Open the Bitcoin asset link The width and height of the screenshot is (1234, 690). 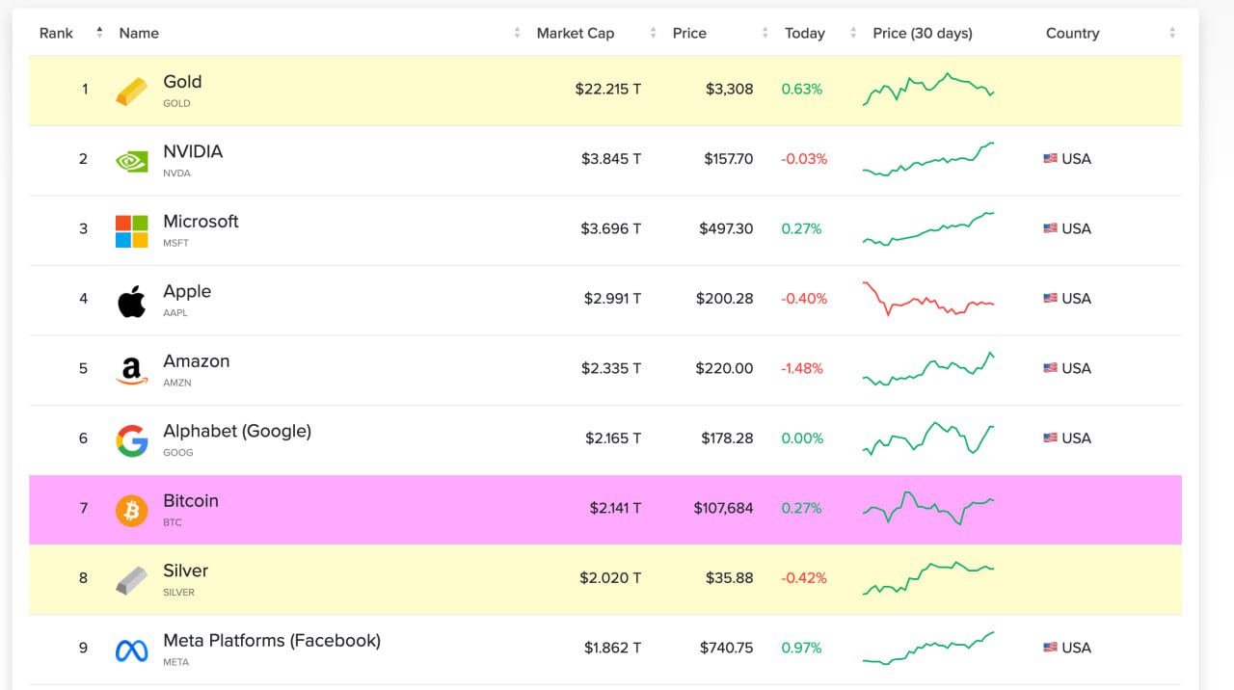coord(191,501)
